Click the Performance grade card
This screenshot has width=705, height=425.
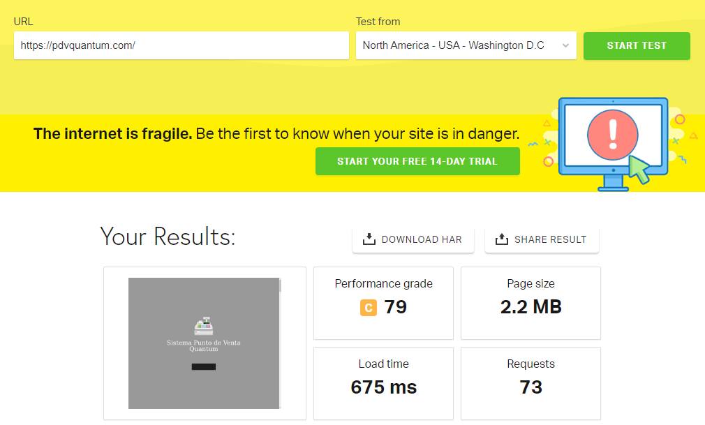pos(383,303)
